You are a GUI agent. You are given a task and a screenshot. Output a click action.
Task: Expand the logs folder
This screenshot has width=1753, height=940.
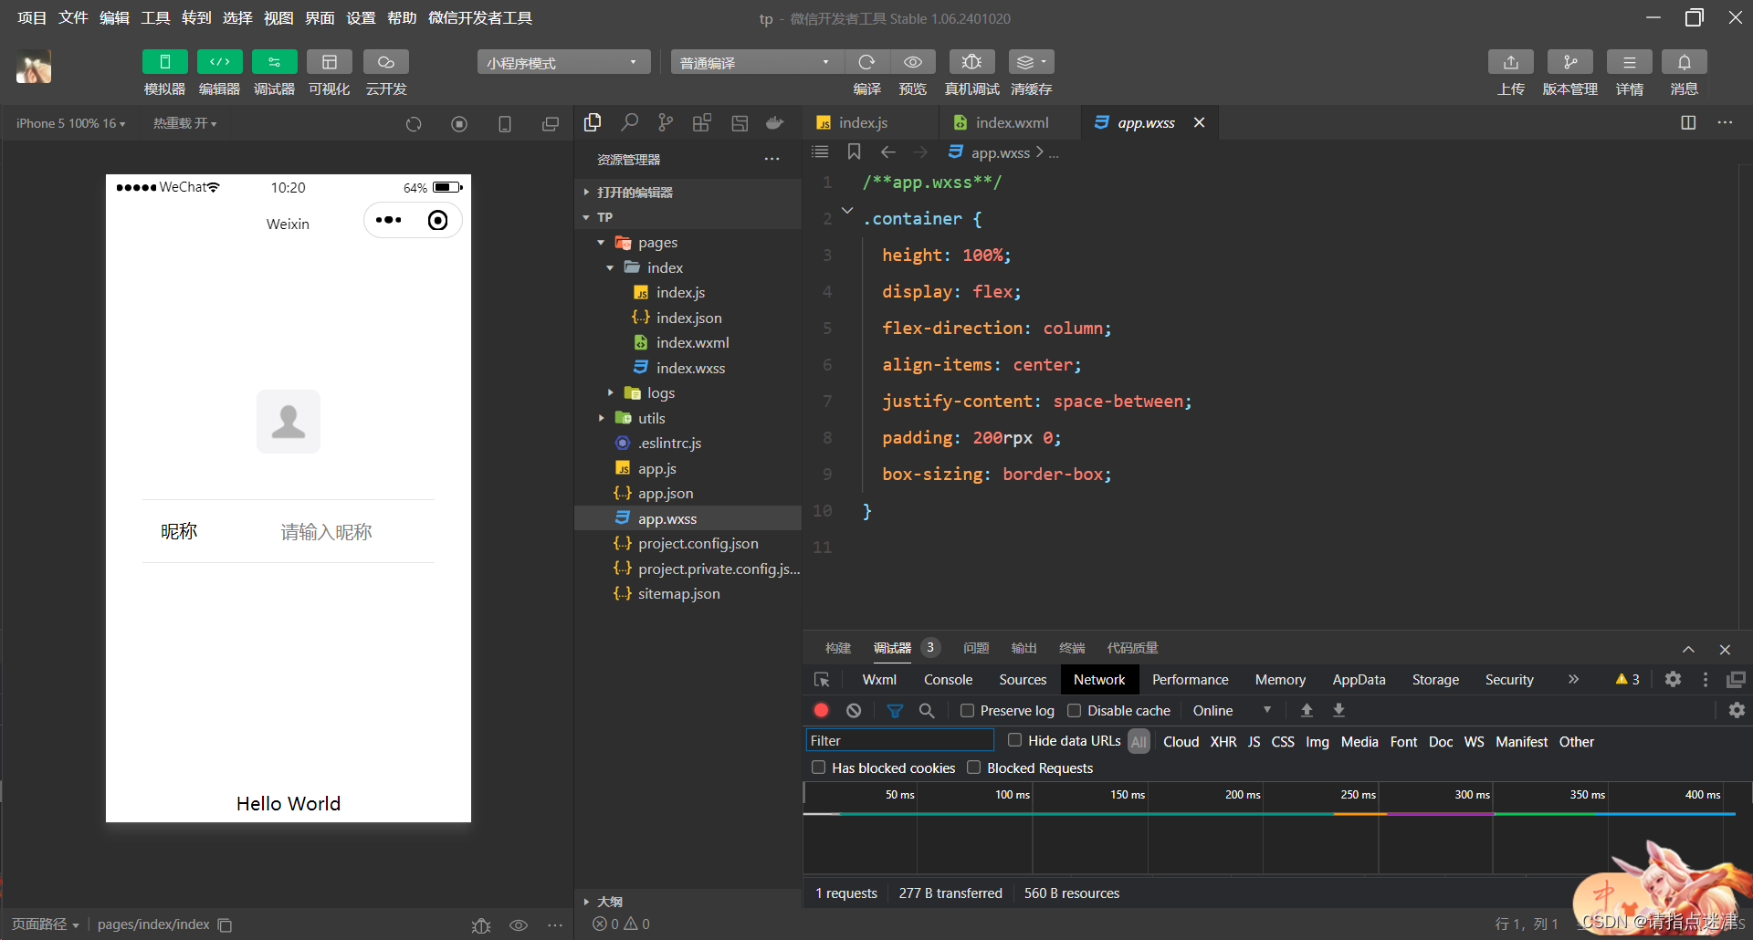[x=688, y=392]
